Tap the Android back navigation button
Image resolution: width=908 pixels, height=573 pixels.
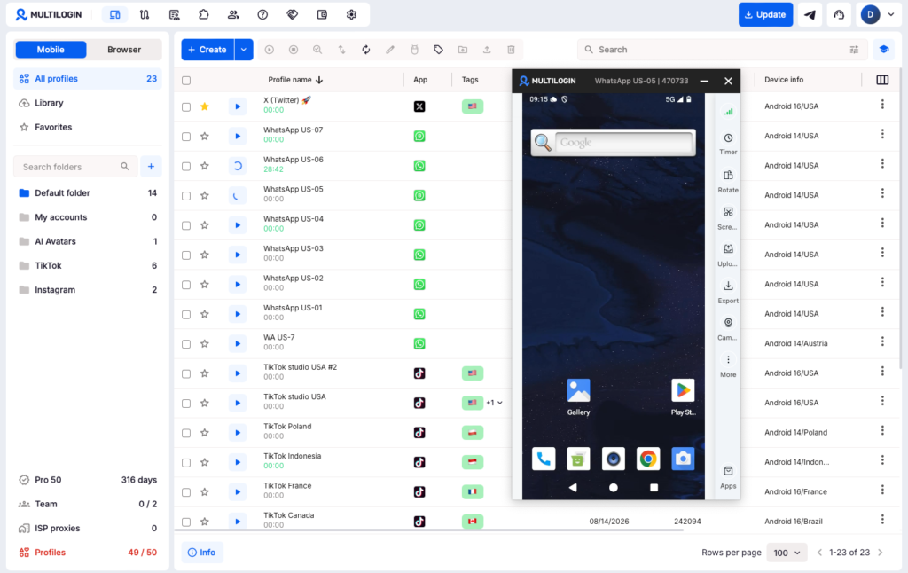[x=573, y=487]
